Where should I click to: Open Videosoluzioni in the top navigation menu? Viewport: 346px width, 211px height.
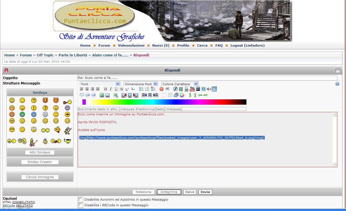pos(131,45)
